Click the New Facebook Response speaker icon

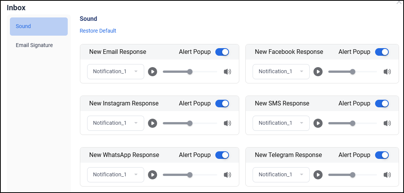[387, 72]
